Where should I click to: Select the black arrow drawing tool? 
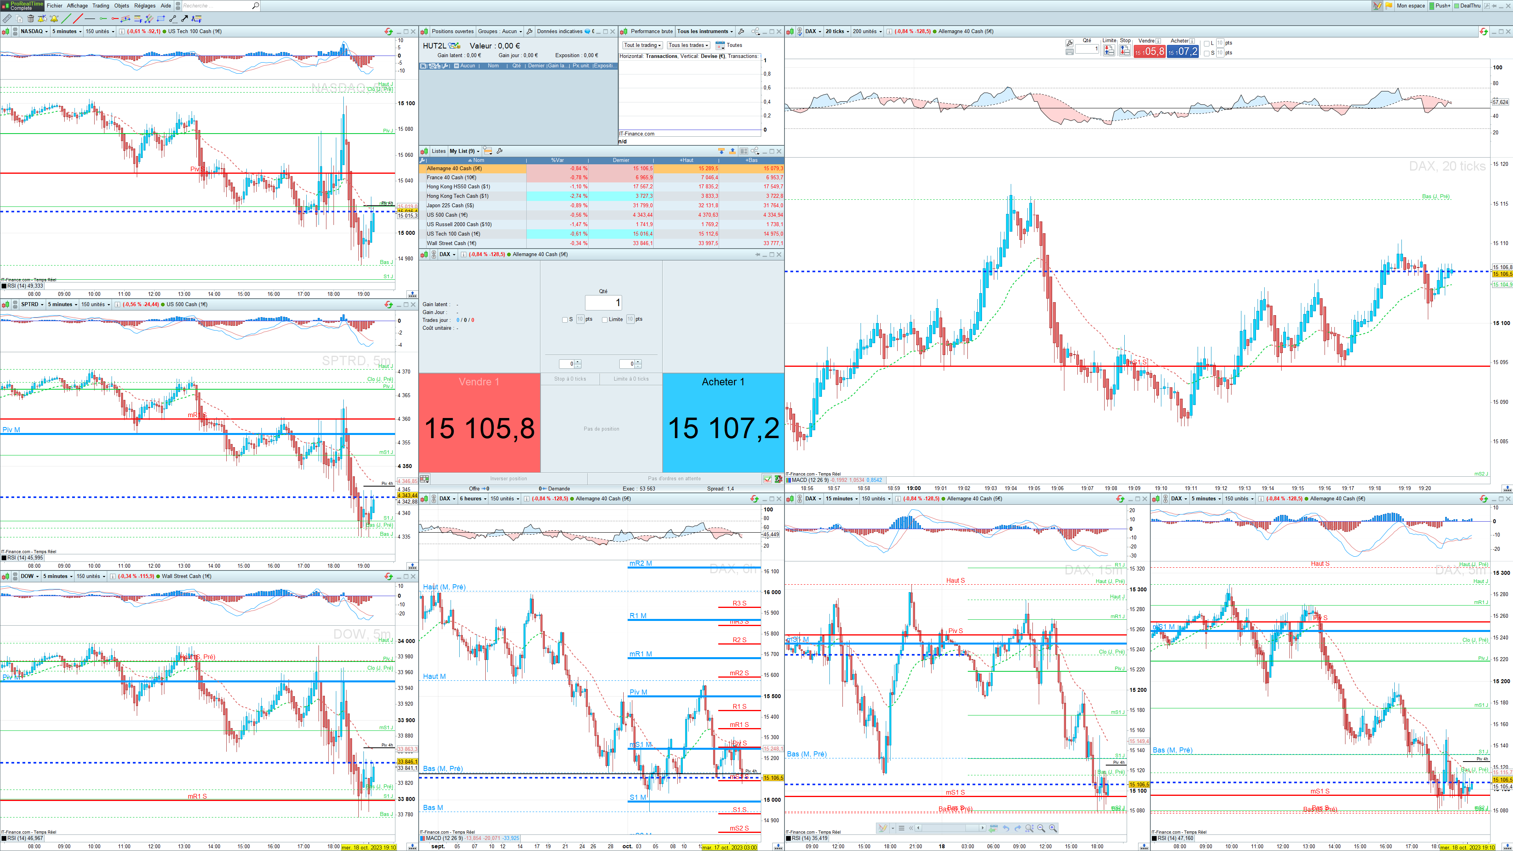(x=184, y=19)
